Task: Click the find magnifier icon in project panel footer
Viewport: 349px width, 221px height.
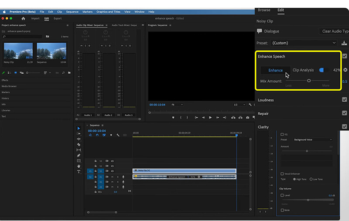Action: [63, 73]
